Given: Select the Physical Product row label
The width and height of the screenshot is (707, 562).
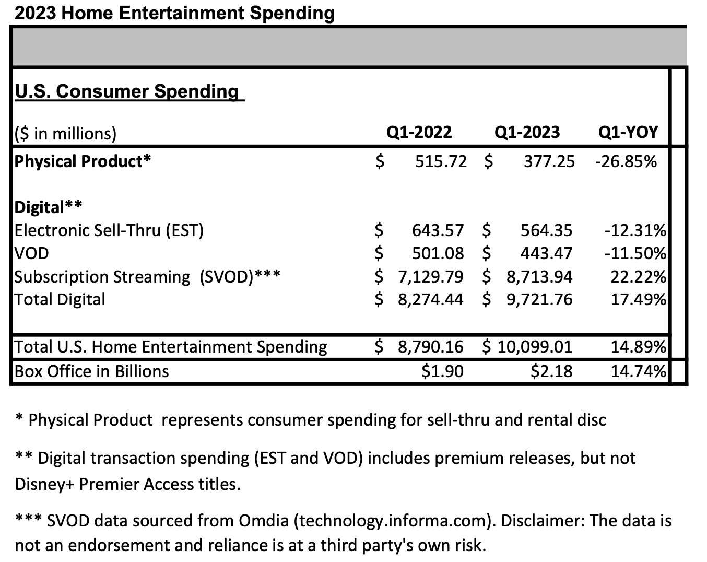Looking at the screenshot, I should click(x=83, y=161).
